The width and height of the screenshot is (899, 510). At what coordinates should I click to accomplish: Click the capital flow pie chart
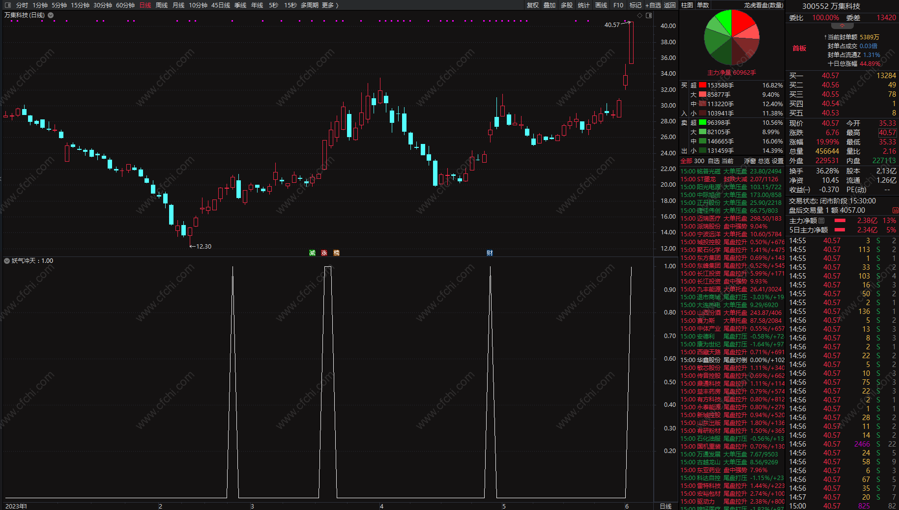click(731, 37)
